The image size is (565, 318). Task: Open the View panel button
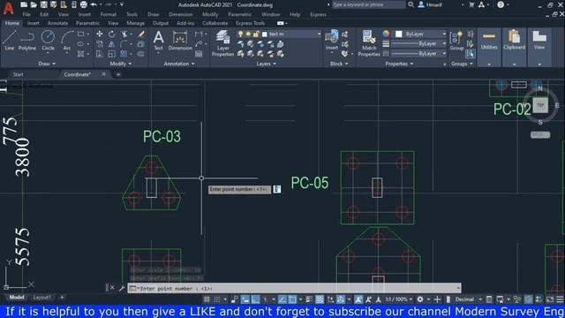tap(539, 47)
